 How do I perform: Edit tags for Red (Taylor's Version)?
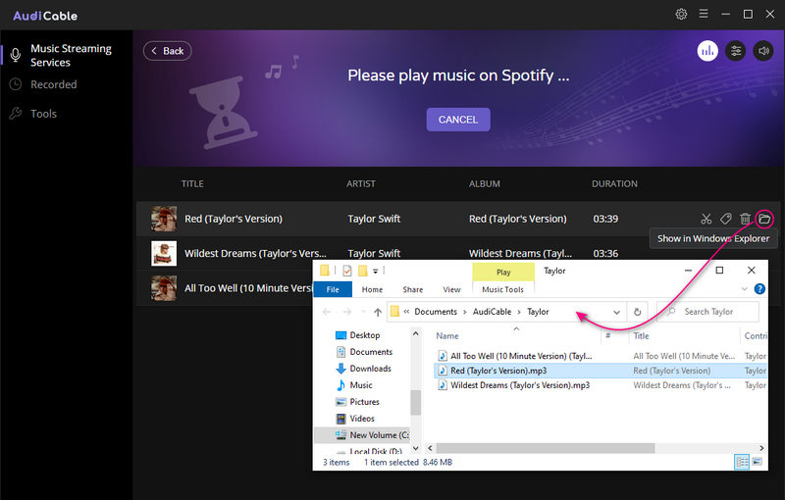click(x=725, y=219)
